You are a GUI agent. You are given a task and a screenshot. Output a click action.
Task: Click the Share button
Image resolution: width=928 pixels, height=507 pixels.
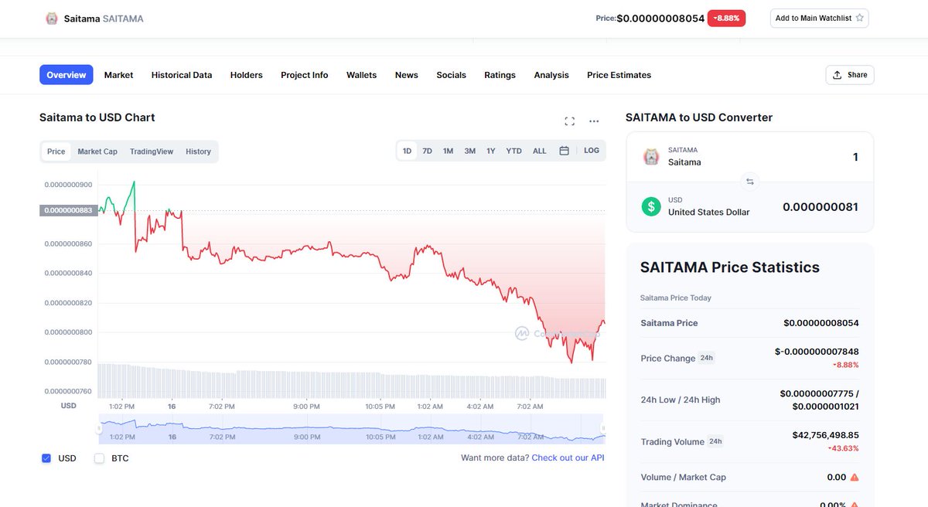pos(850,75)
